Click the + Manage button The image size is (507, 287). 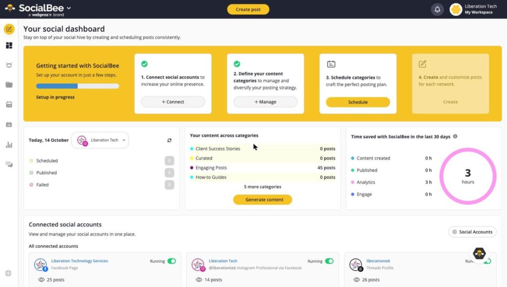point(265,102)
